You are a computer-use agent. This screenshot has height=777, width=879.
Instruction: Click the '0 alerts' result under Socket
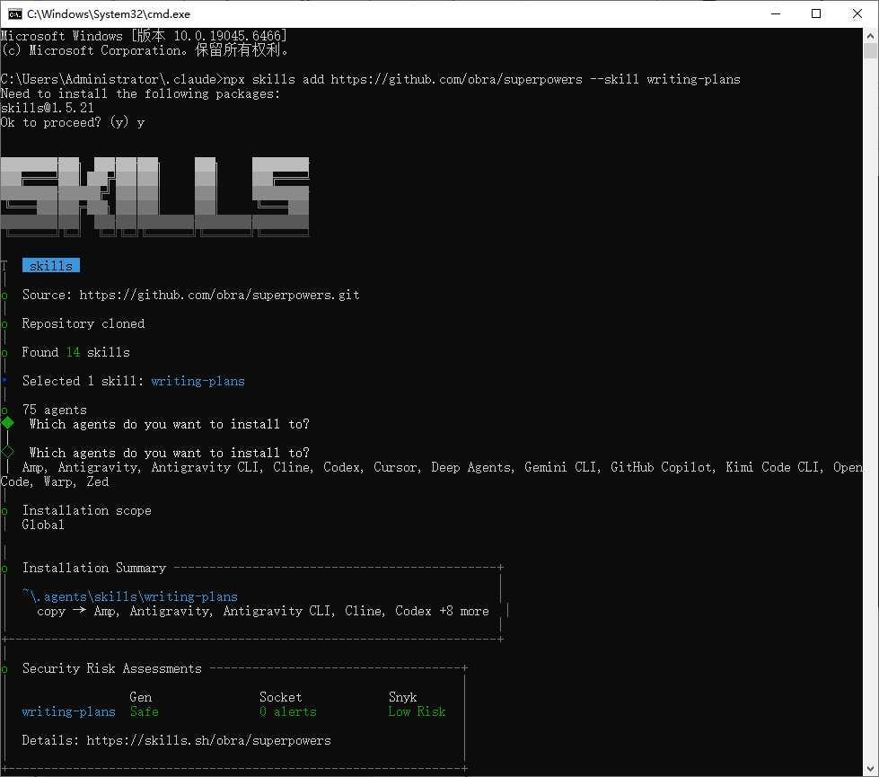coord(288,711)
